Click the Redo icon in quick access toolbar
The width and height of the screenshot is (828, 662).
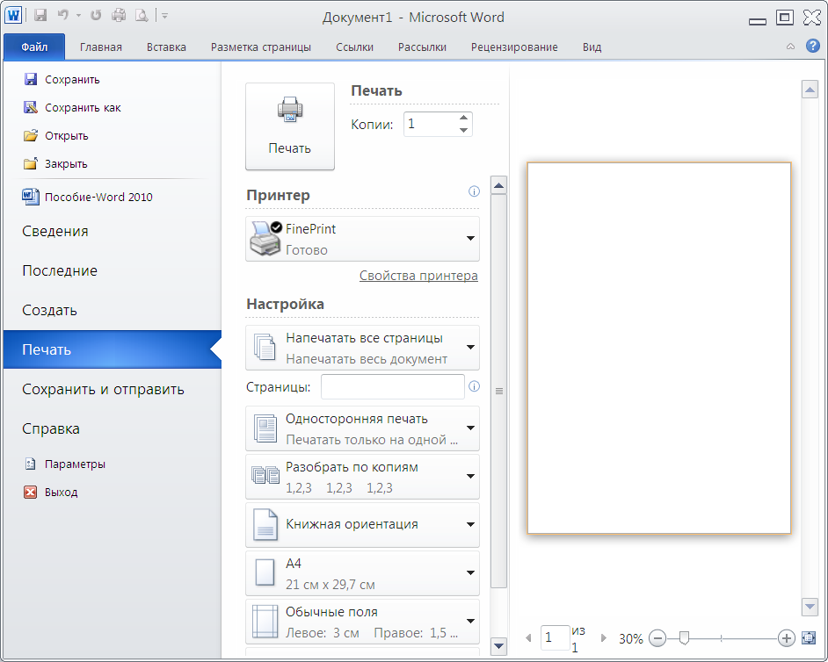(96, 15)
